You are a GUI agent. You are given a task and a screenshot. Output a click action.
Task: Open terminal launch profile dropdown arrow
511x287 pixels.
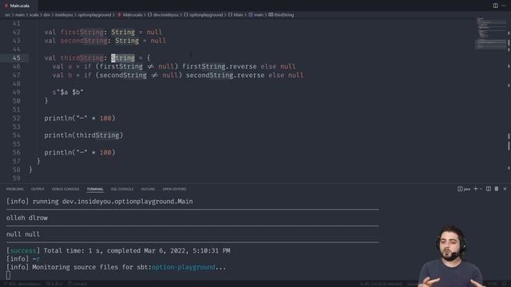tap(481, 189)
